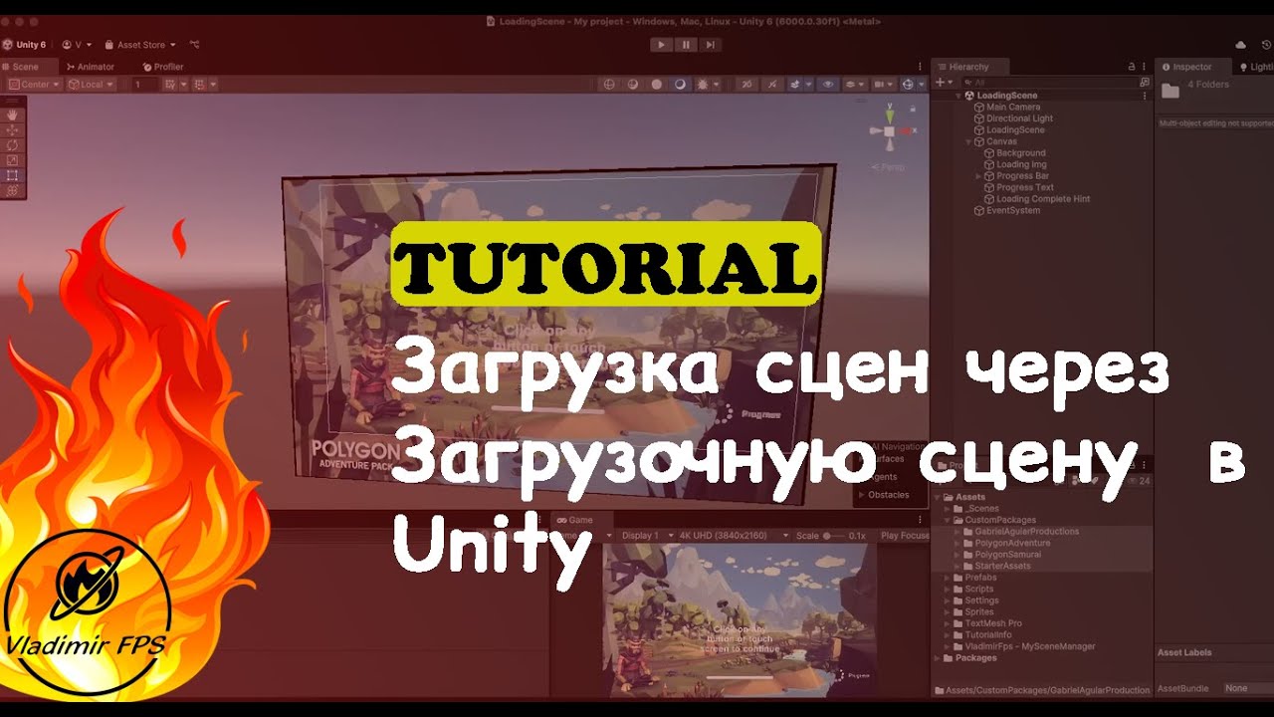Select the Move tool
Screen dimensions: 1274x717
(x=13, y=129)
